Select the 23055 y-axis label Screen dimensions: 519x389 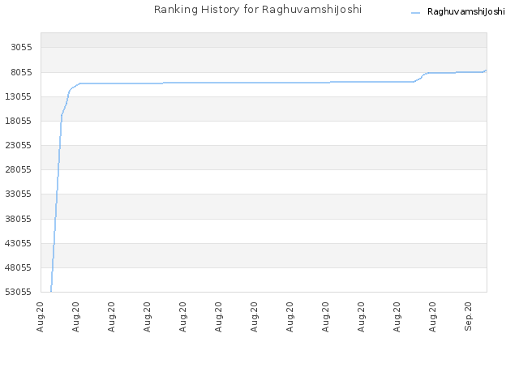[19, 145]
